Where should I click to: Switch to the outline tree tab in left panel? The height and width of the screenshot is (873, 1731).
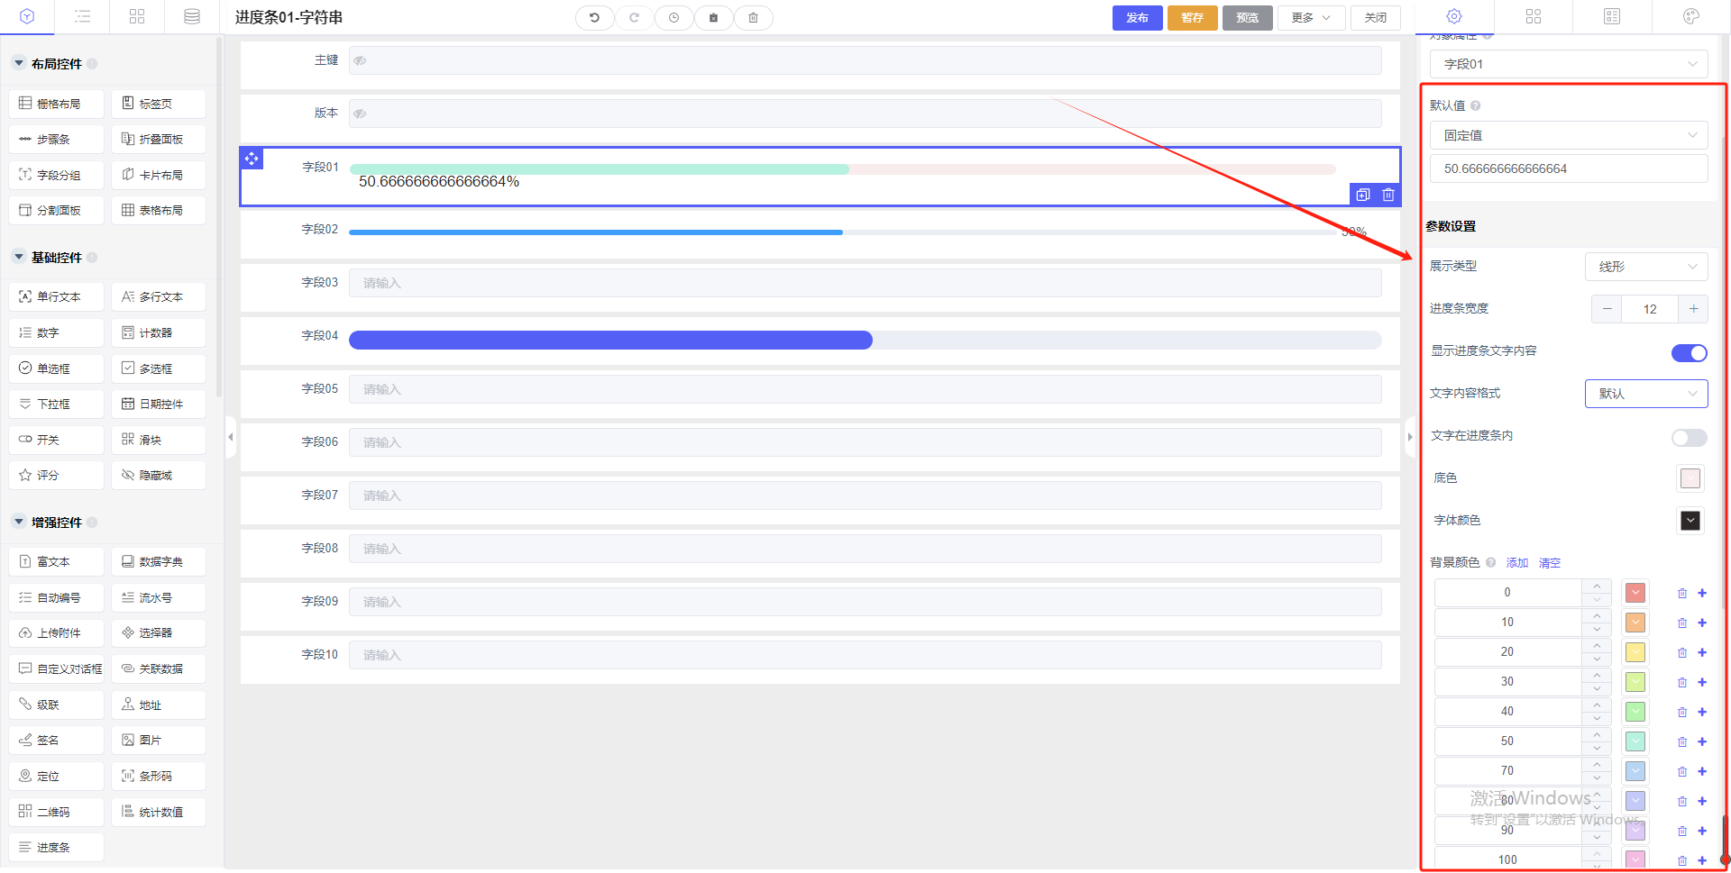click(82, 17)
